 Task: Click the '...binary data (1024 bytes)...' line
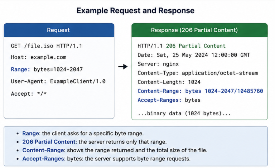click(184, 114)
